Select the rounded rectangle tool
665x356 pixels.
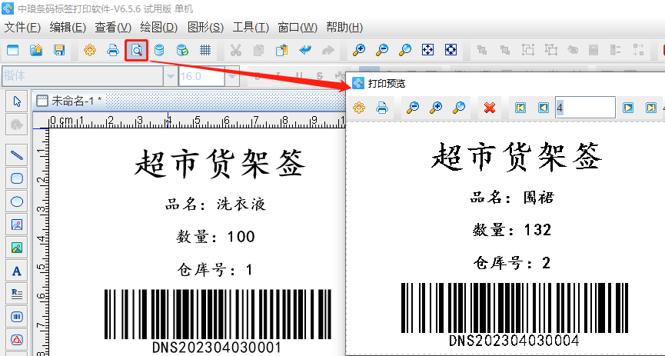[17, 178]
